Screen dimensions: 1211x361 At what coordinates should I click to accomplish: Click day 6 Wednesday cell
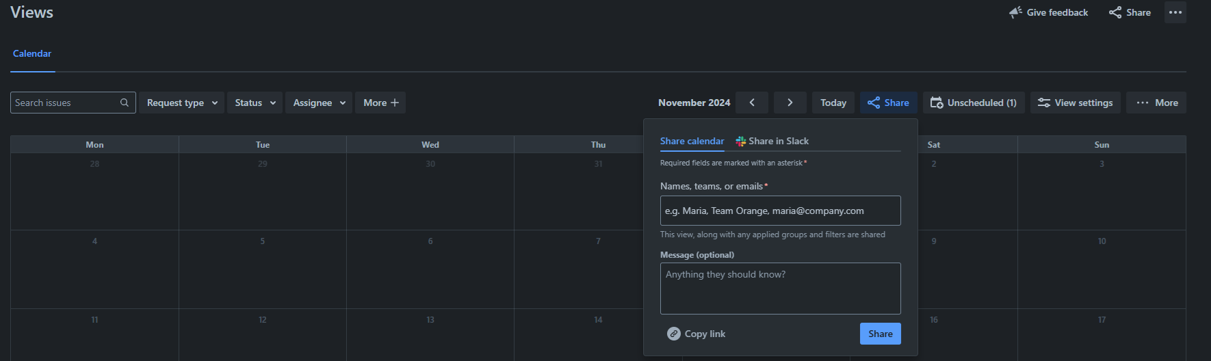click(430, 269)
